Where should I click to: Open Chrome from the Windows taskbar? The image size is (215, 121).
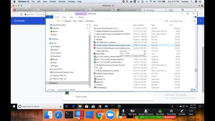click(x=100, y=106)
